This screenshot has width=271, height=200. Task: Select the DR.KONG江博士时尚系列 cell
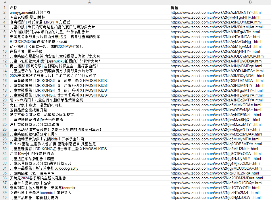click(89, 85)
